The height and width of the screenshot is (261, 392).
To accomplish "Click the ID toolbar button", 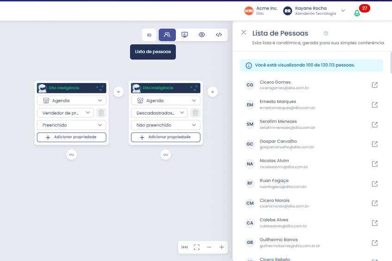I will 149,35.
